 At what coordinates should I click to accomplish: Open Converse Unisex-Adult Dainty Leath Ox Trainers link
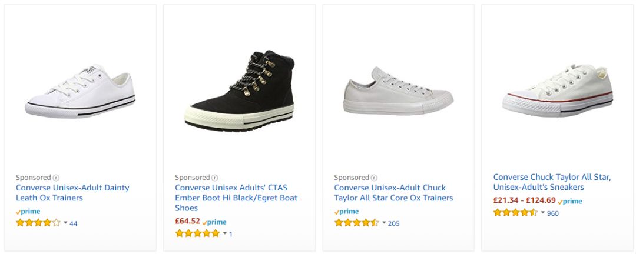tap(72, 193)
